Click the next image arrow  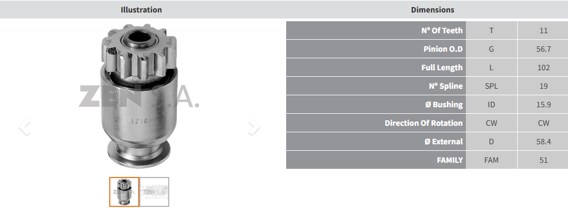(x=254, y=127)
